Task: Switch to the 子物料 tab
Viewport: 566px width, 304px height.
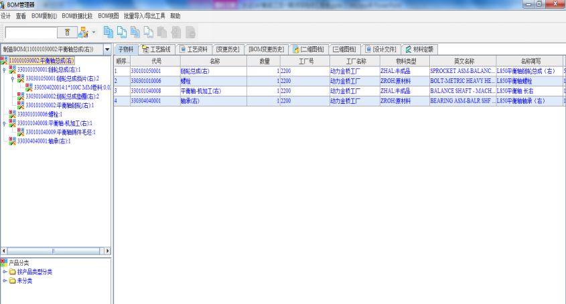Action: click(126, 50)
